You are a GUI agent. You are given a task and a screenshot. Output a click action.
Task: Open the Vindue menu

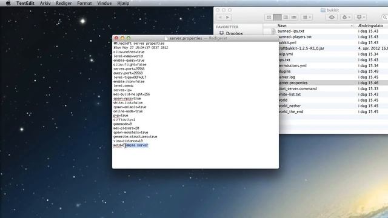[104, 3]
